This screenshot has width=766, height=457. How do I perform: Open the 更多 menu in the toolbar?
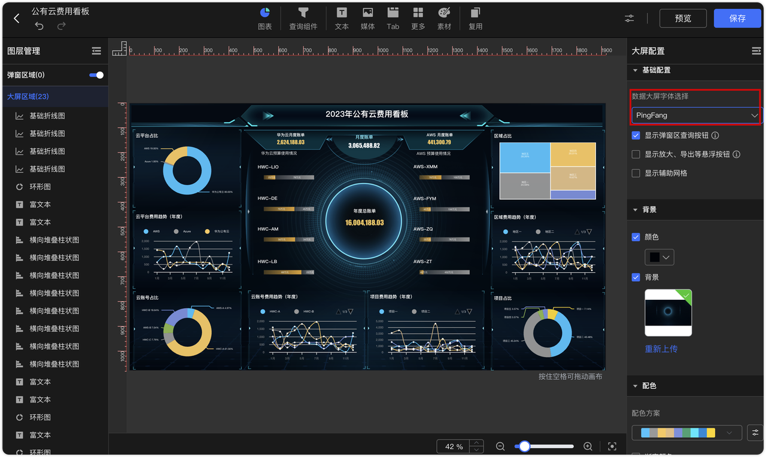coord(418,18)
